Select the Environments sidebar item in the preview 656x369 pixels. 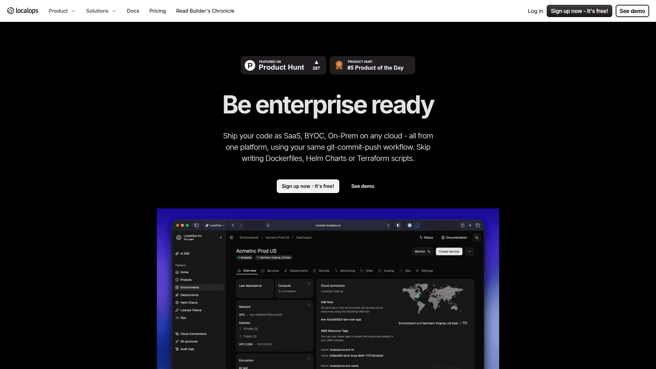(x=190, y=287)
